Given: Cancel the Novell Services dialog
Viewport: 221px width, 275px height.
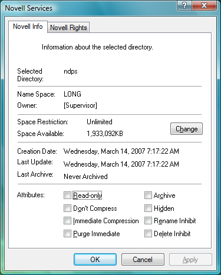Looking at the screenshot, I should [143, 260].
